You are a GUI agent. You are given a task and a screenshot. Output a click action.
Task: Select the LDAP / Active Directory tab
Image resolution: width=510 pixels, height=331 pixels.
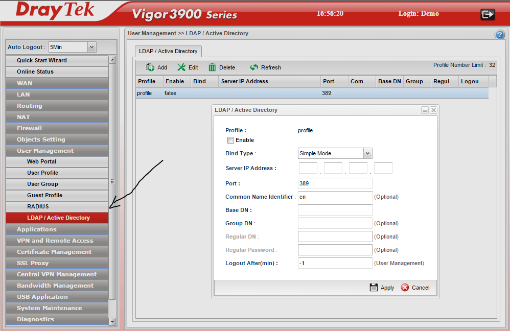coord(168,51)
